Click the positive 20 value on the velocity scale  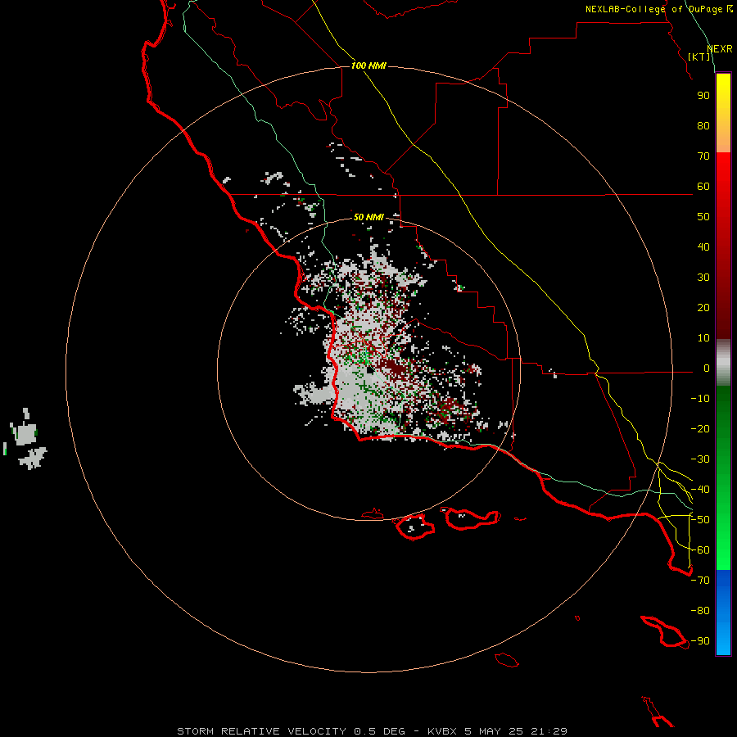[703, 308]
